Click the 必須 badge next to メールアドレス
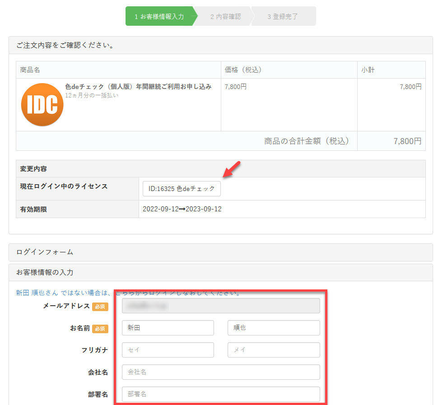 tap(100, 307)
